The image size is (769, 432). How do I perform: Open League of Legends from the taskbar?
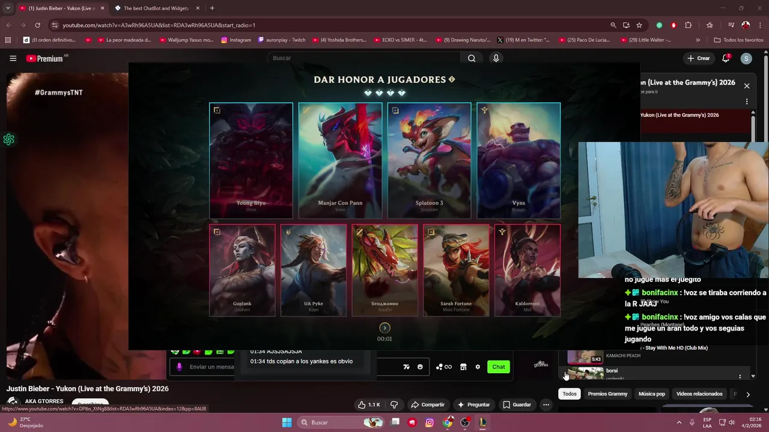coord(482,422)
